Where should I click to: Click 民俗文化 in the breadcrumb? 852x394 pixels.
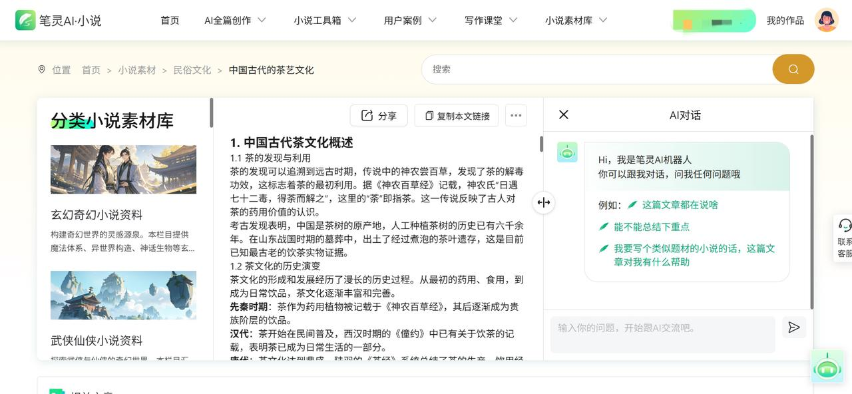tap(192, 69)
